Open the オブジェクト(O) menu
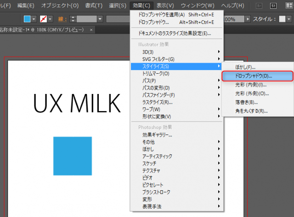The width and height of the screenshot is (294, 217). [60, 5]
